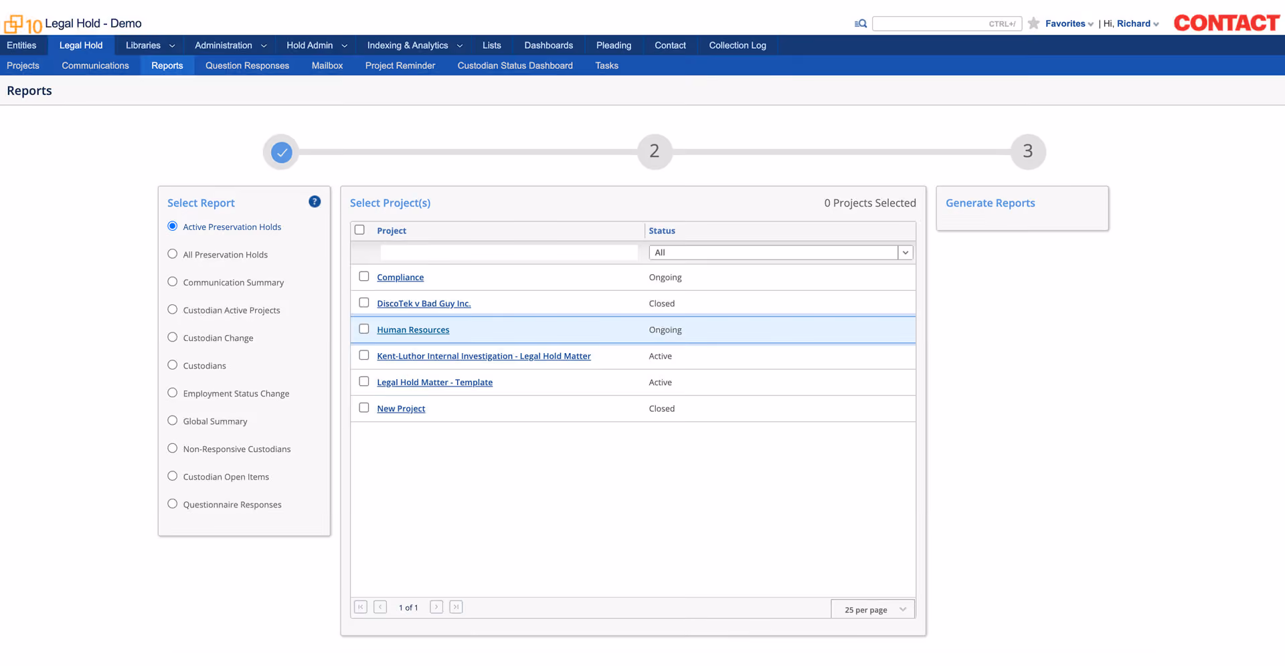
Task: Expand the Administration menu
Action: pyautogui.click(x=230, y=45)
